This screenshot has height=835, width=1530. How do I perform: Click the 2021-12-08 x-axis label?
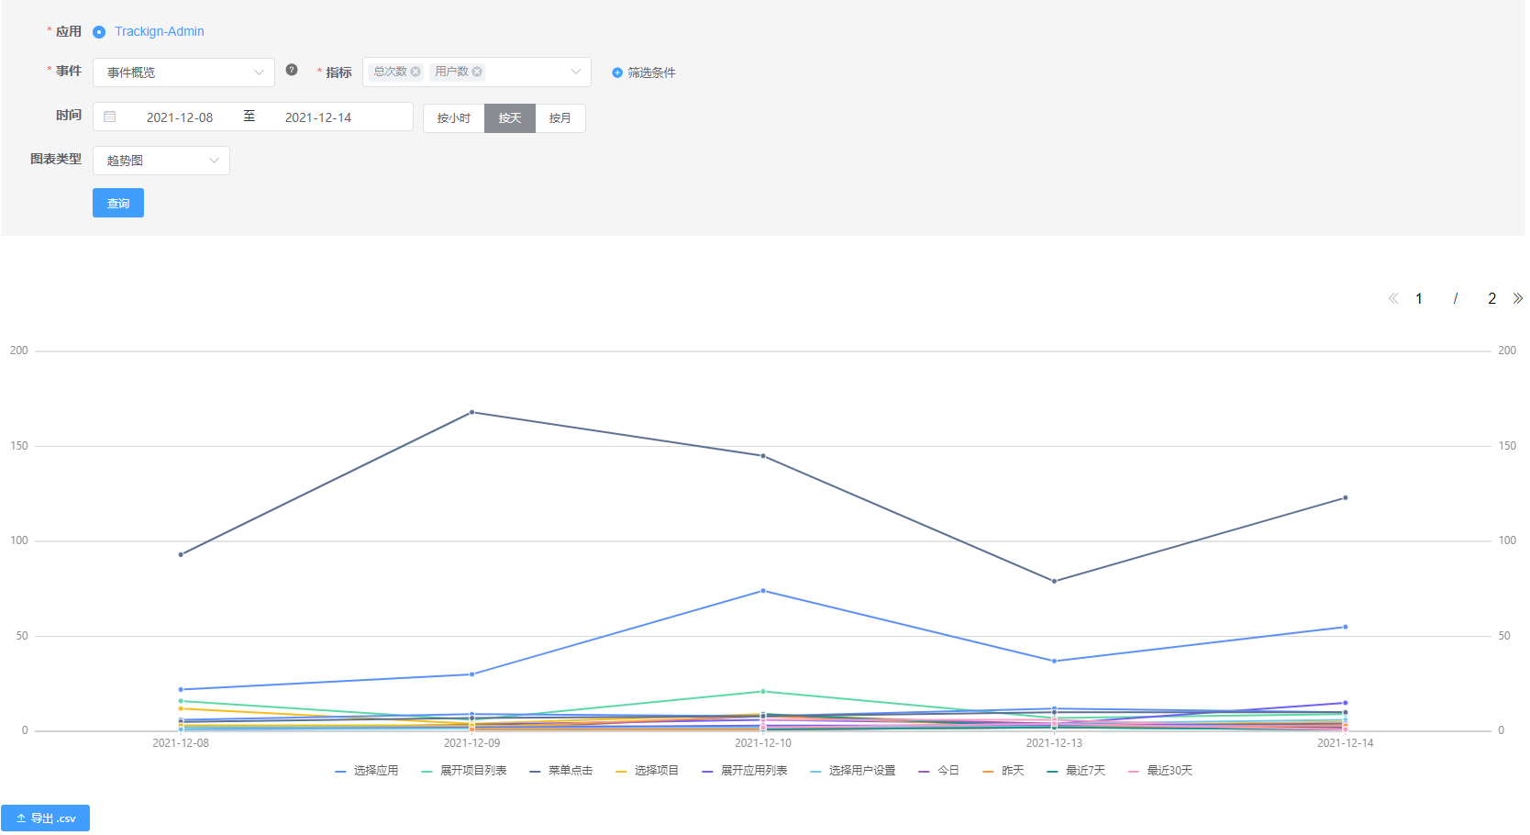(181, 743)
